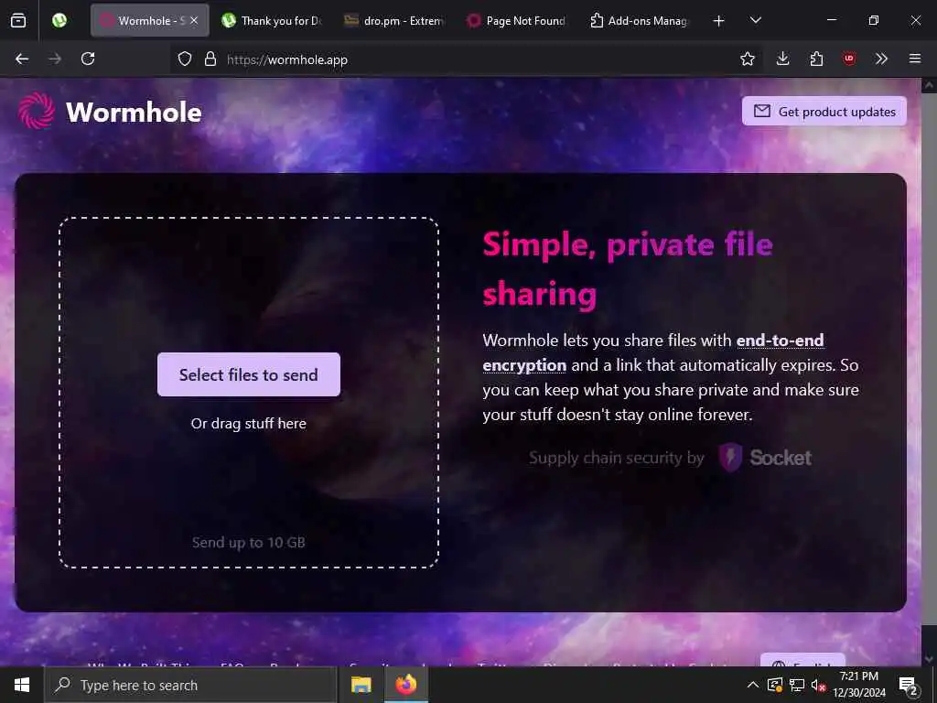Expand the list all tabs dropdown
The height and width of the screenshot is (703, 937).
tap(756, 21)
